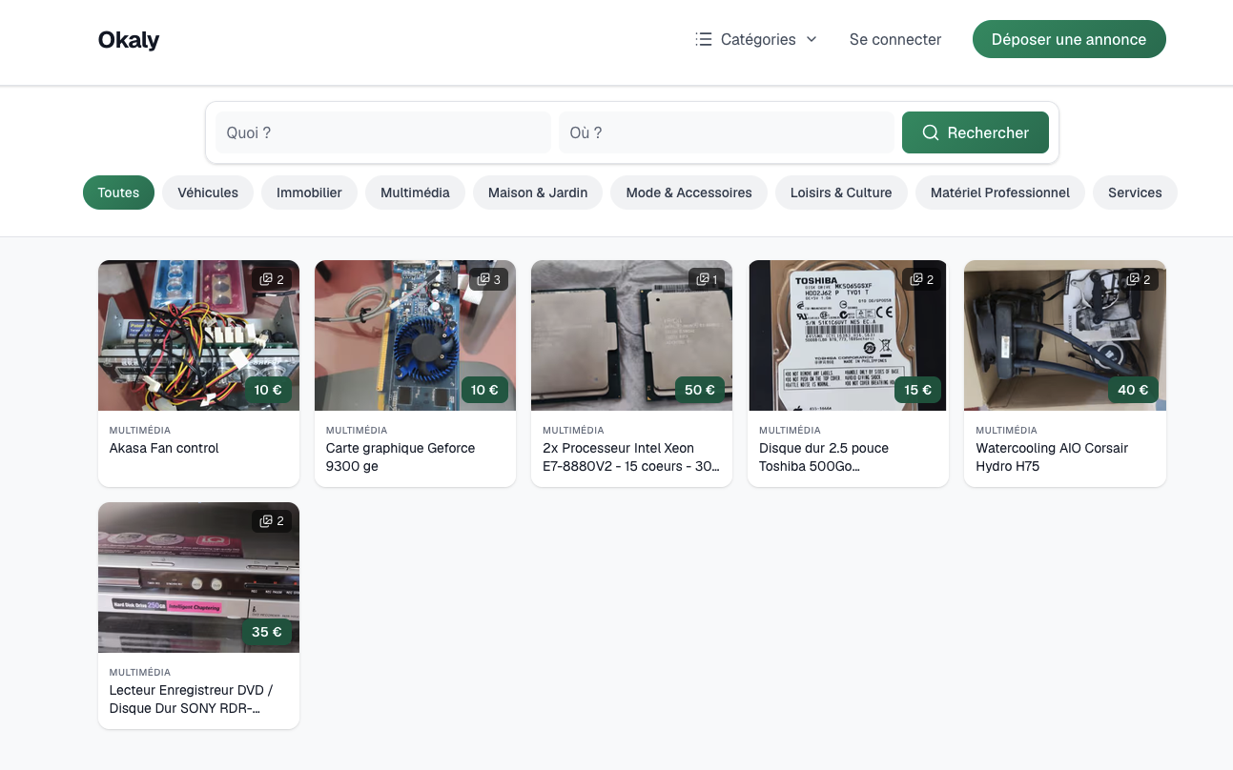Click Watercooling AIO Corsair Hydro H75 title
Viewport: 1233px width, 770px height.
1052,457
